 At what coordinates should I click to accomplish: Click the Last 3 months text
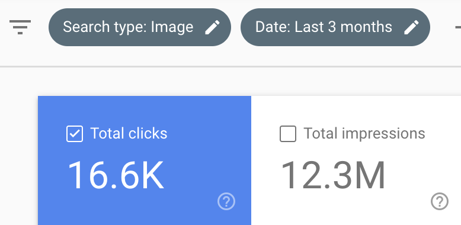pos(343,27)
